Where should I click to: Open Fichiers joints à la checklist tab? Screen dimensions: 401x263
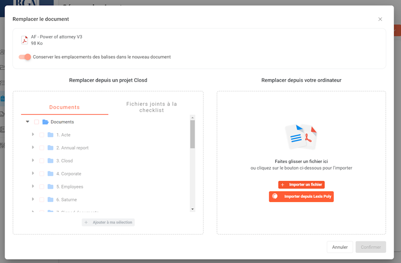click(151, 107)
